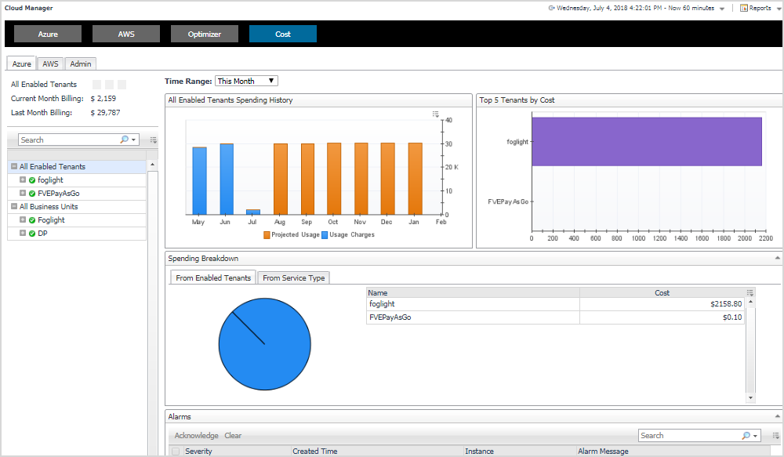Click the Usage Charges legend swatch
784x457 pixels.
(325, 235)
